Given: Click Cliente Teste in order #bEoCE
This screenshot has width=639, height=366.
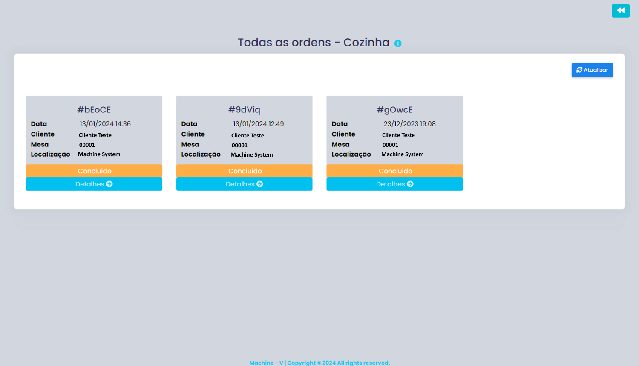Looking at the screenshot, I should pos(95,135).
